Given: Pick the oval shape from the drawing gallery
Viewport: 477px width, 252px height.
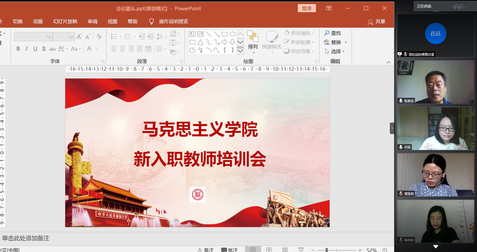Looking at the screenshot, I should (x=233, y=34).
